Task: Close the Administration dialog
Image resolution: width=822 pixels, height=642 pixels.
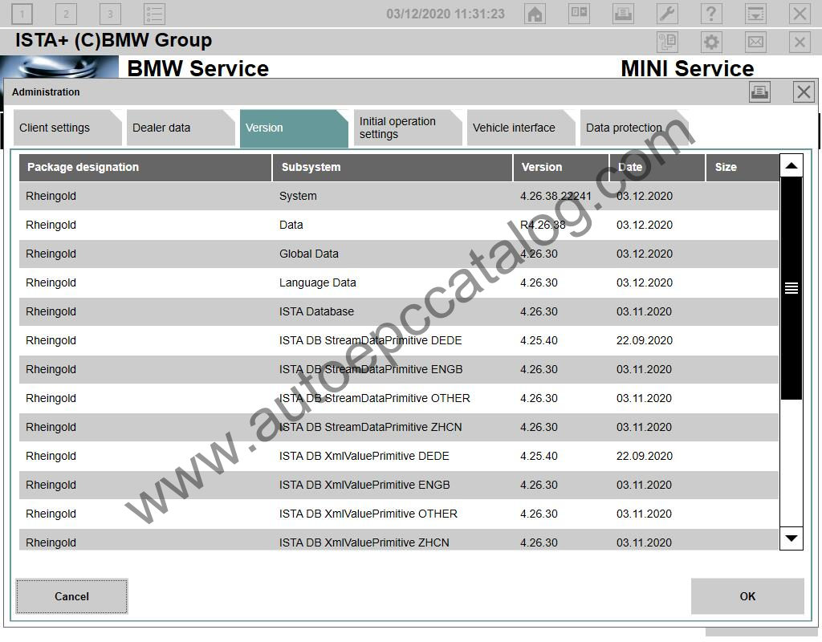Action: click(804, 92)
